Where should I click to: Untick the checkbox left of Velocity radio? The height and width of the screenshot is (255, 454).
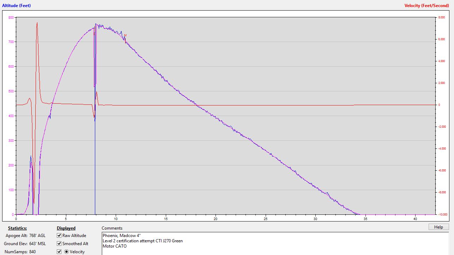point(59,252)
